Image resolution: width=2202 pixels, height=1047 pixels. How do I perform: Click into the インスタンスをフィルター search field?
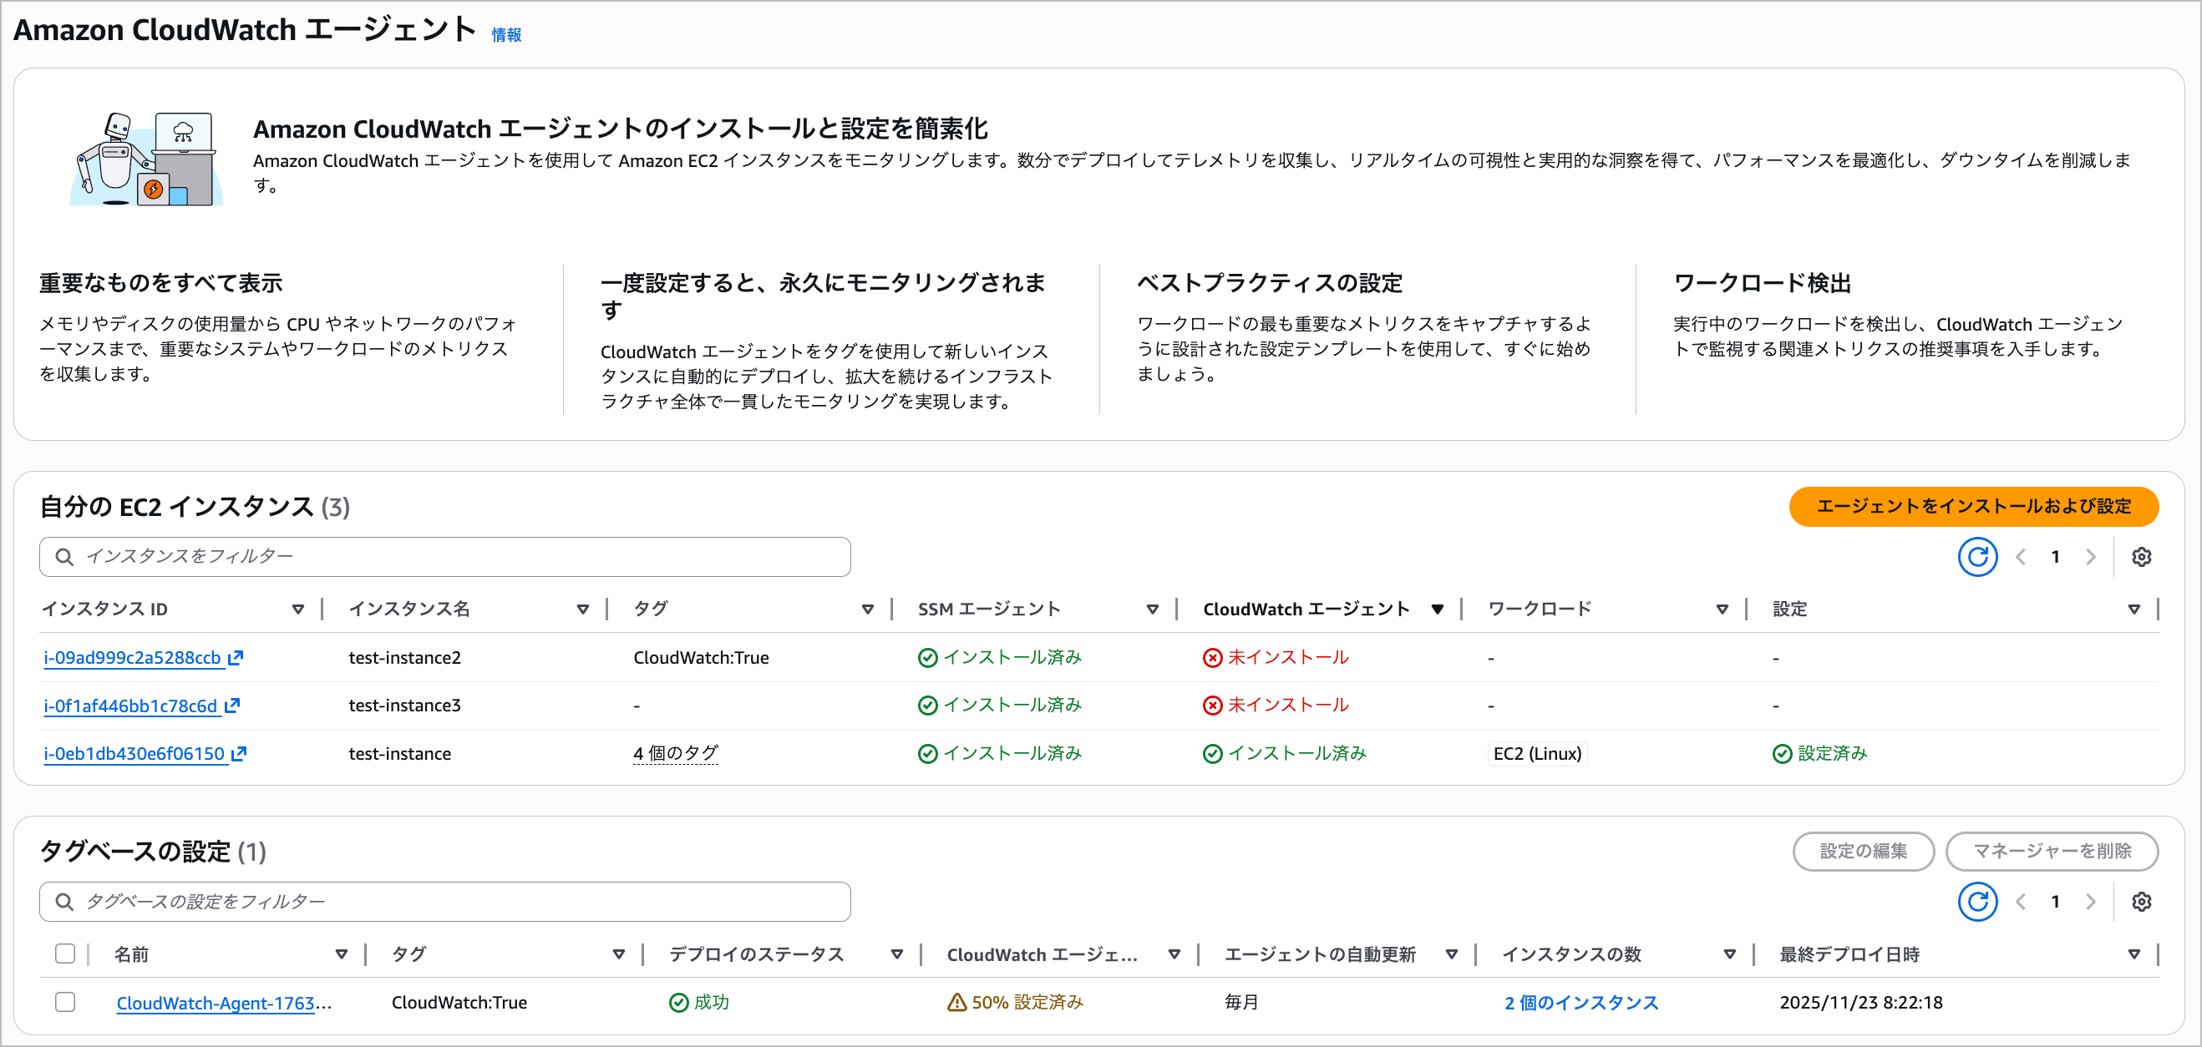(x=444, y=557)
